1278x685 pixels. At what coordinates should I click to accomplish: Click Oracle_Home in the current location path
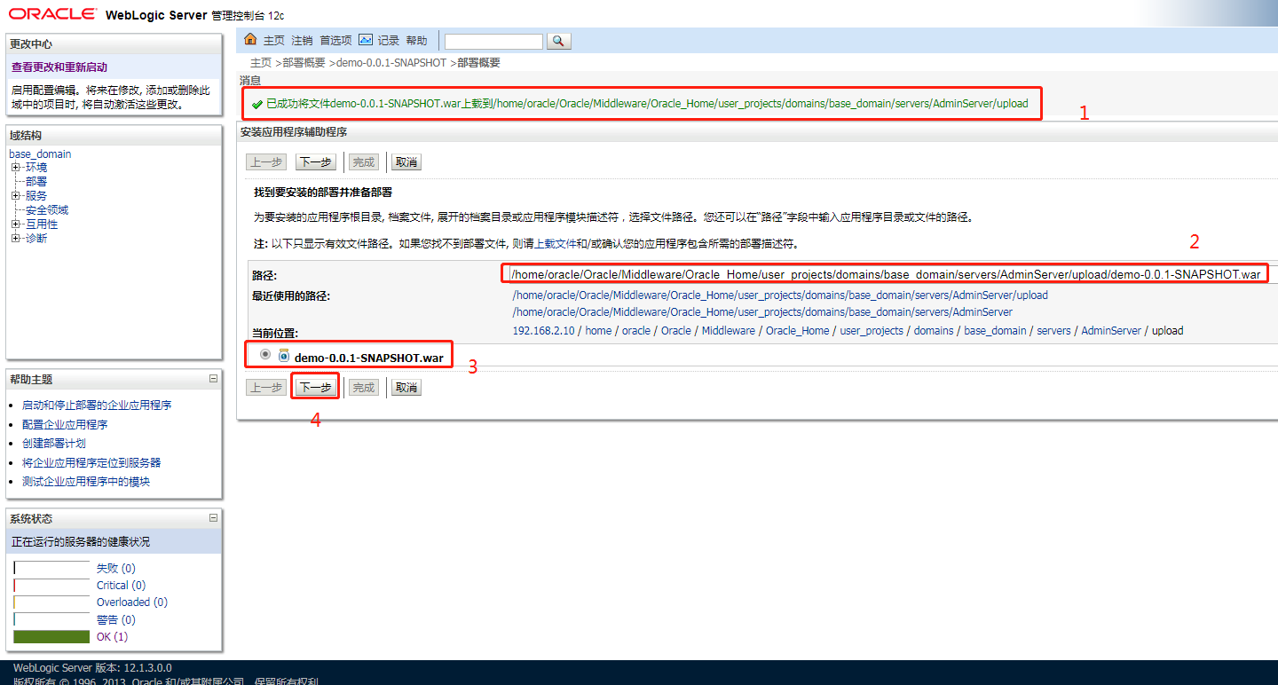coord(798,331)
